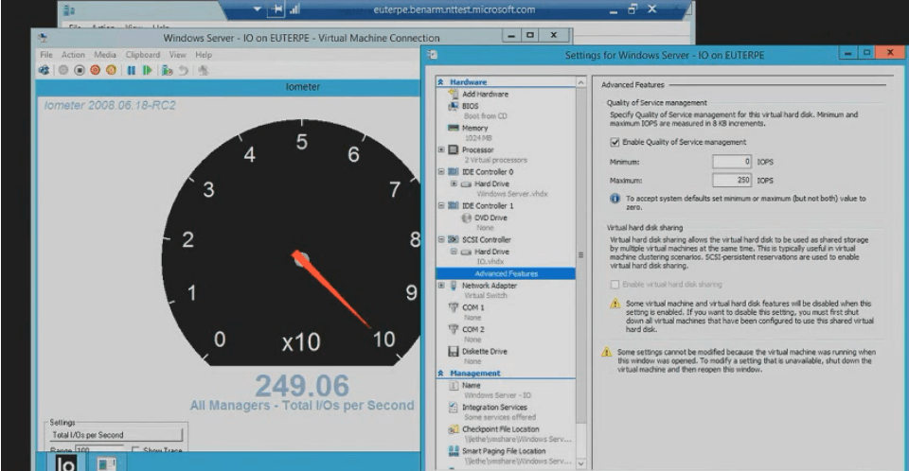The image size is (909, 471).
Task: Open the View menu
Action: click(x=177, y=55)
